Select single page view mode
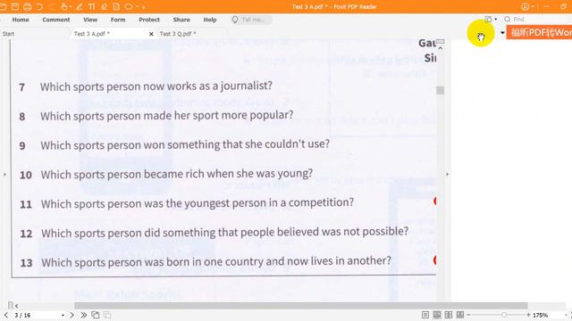The height and width of the screenshot is (321, 572). [425, 315]
